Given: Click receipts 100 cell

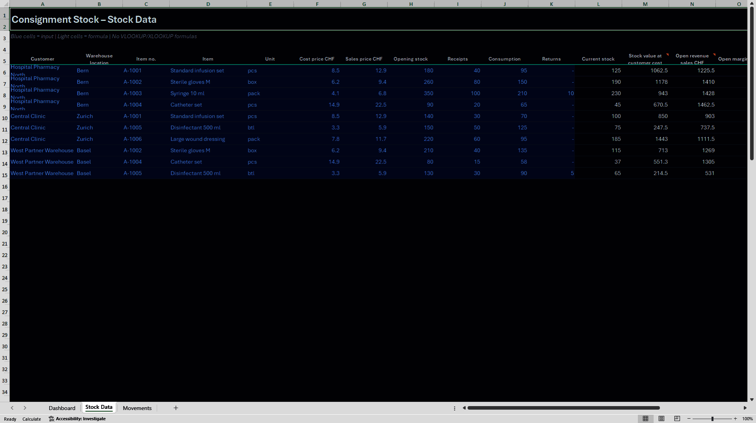Looking at the screenshot, I should [458, 93].
